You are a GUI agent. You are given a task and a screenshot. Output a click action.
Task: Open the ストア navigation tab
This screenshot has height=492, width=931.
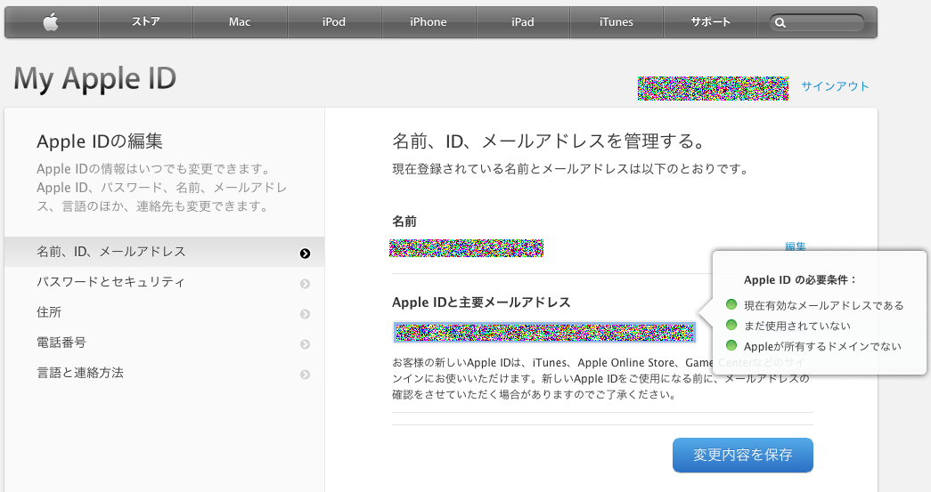pyautogui.click(x=146, y=22)
